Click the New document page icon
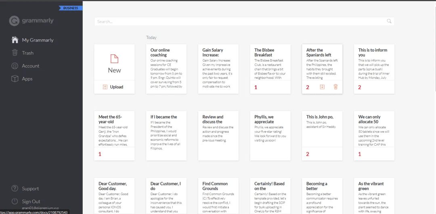 pos(115,59)
